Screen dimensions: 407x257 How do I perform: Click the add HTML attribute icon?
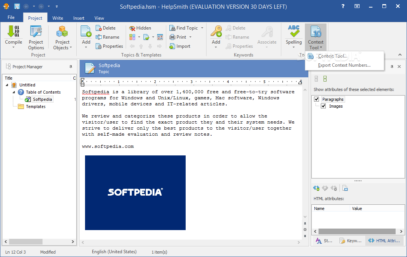[316, 188]
